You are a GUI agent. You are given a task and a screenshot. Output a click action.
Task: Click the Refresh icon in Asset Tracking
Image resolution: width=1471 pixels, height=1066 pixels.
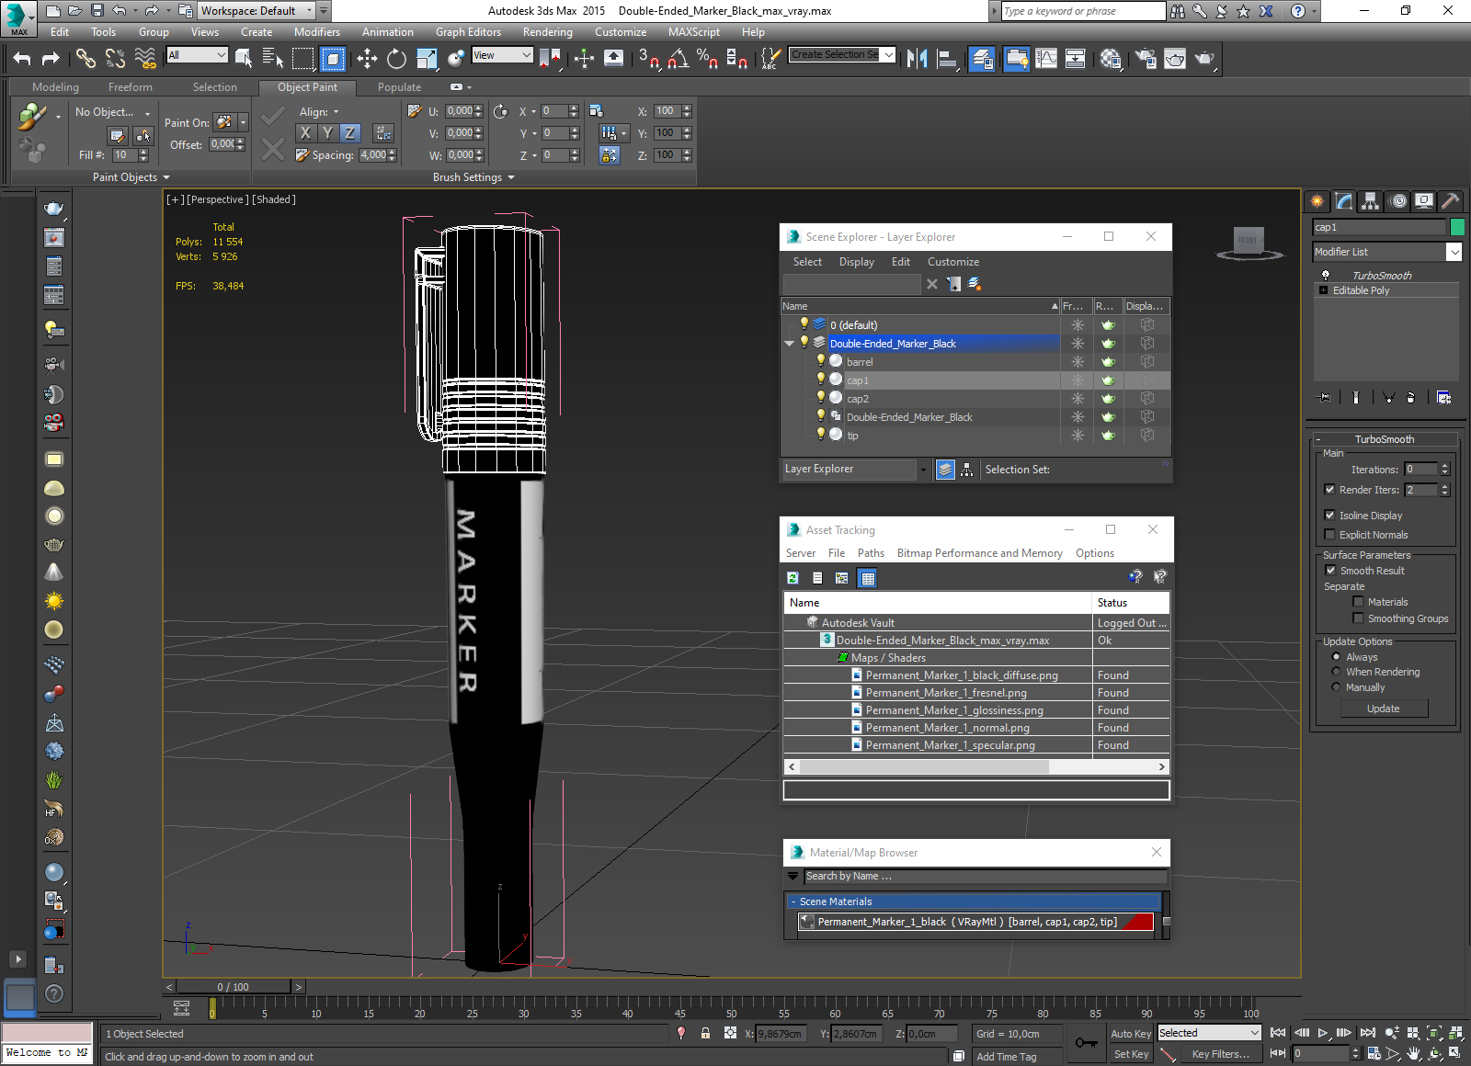pyautogui.click(x=793, y=577)
